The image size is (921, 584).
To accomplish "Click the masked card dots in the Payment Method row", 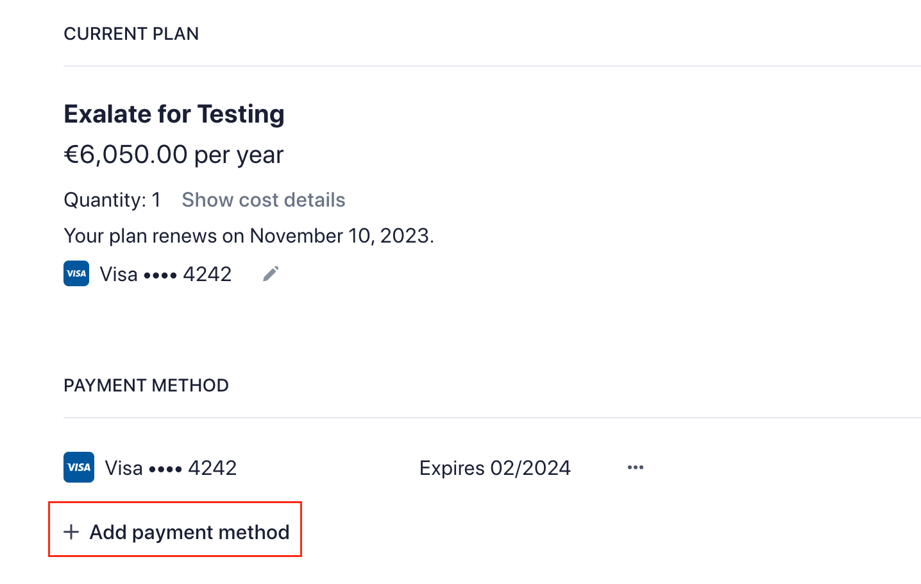I will click(165, 469).
